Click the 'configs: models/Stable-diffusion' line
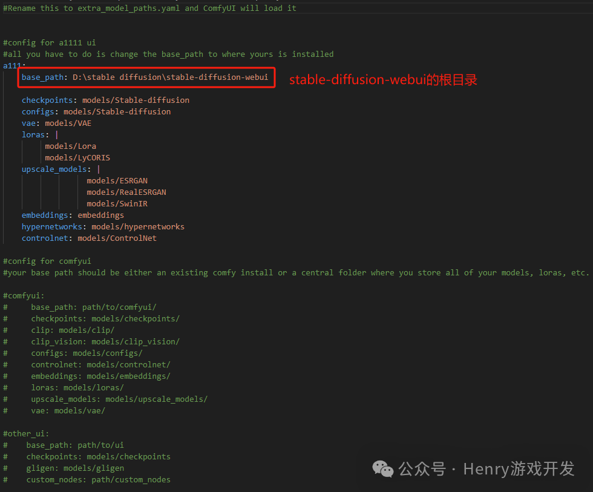 click(96, 111)
